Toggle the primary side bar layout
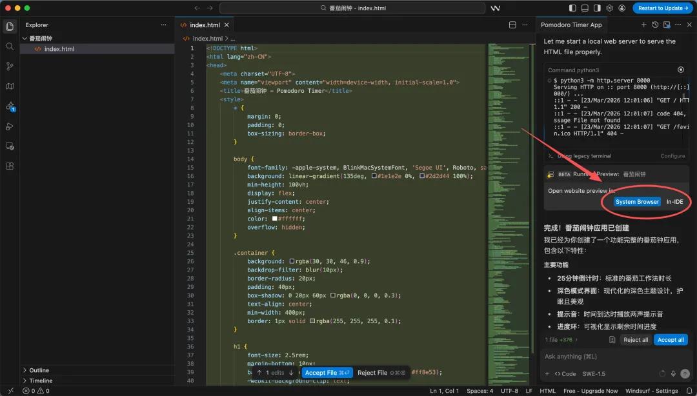Image resolution: width=697 pixels, height=396 pixels. pyautogui.click(x=572, y=8)
